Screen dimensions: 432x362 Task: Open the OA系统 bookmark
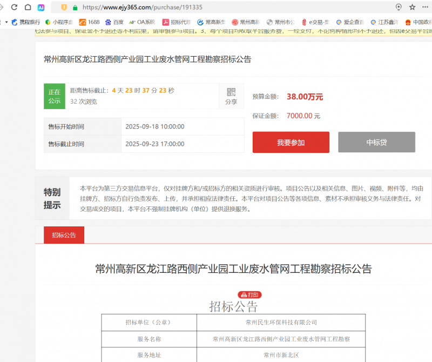(142, 22)
